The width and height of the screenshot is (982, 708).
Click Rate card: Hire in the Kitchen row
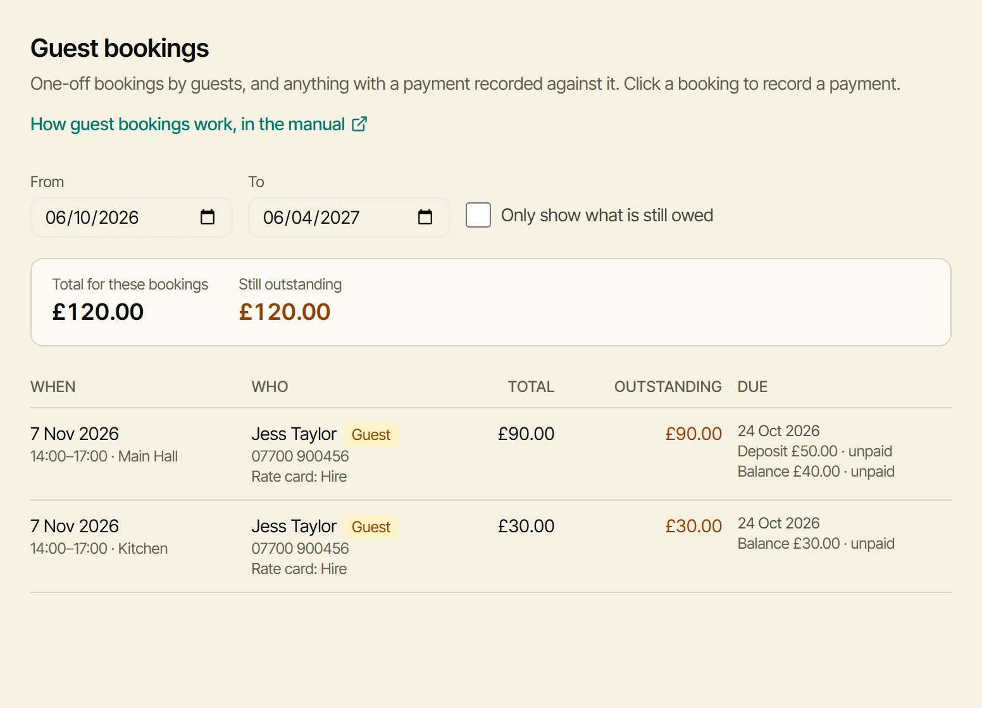299,568
